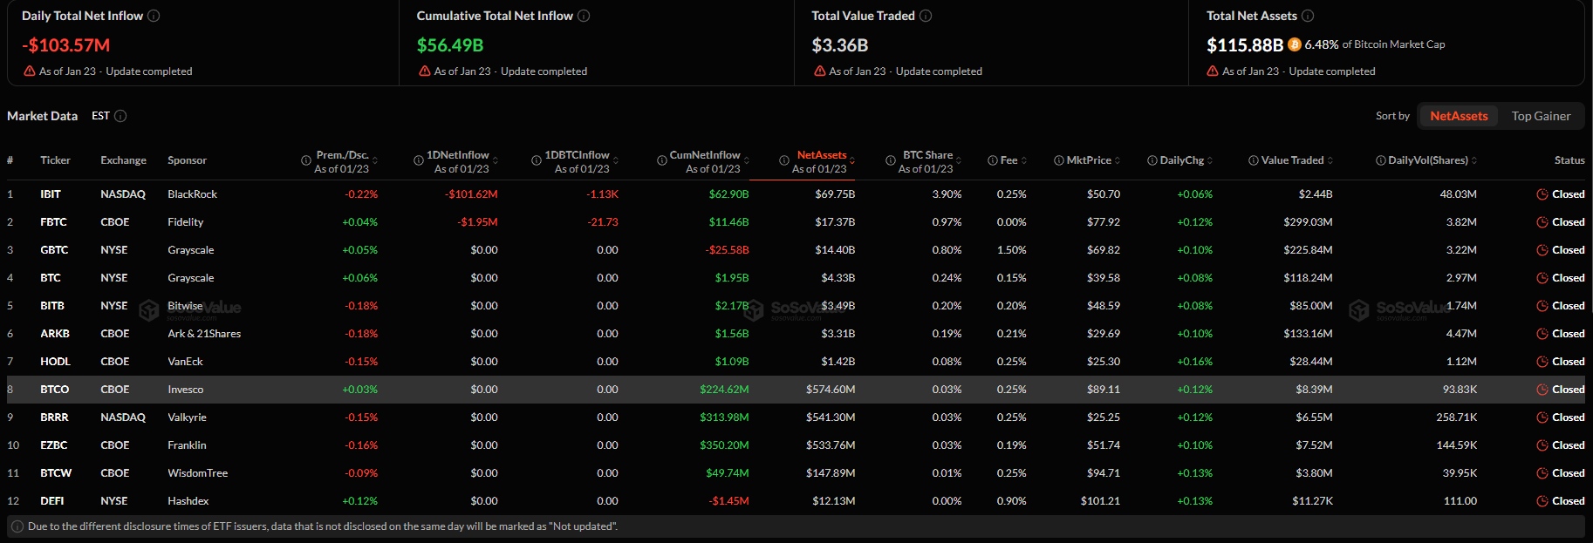Click info icon next to Total Value Traded

click(926, 16)
